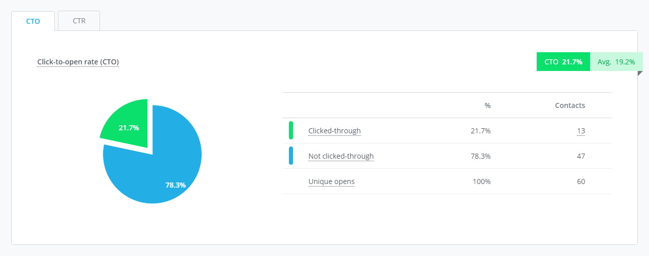The width and height of the screenshot is (649, 256).
Task: Click the 47 not clicked-through contacts value
Action: coord(581,156)
